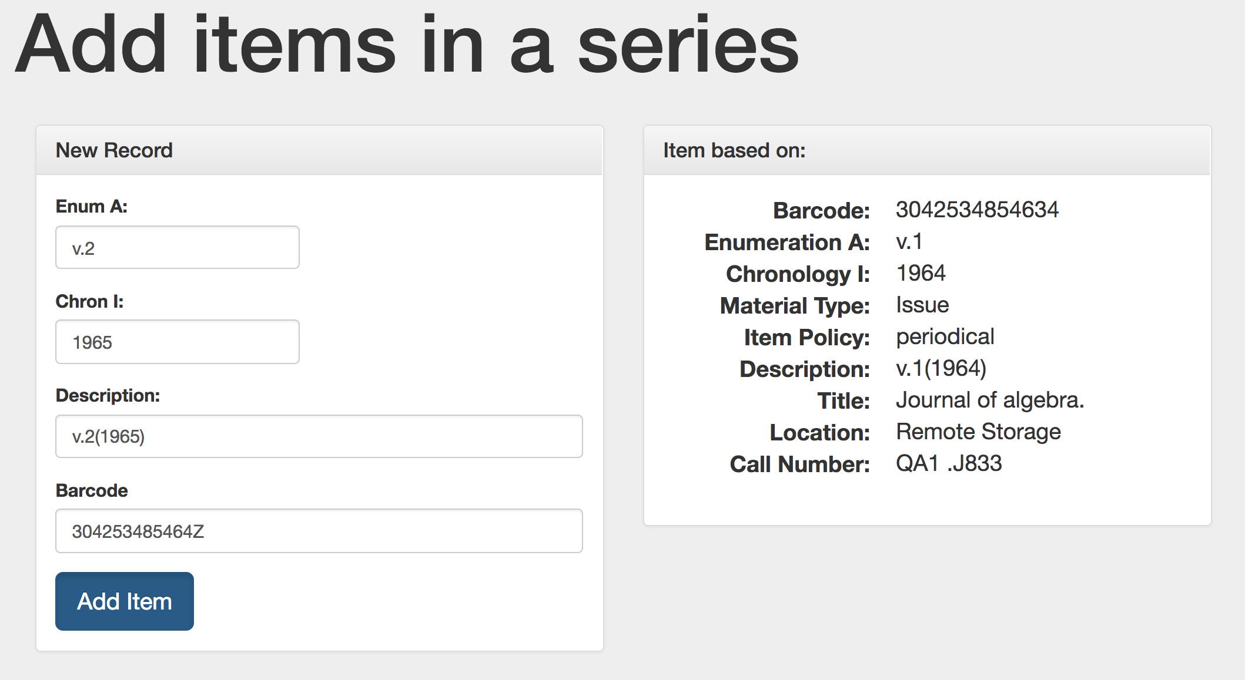
Task: Click the Add items in a series heading
Action: coord(406,46)
